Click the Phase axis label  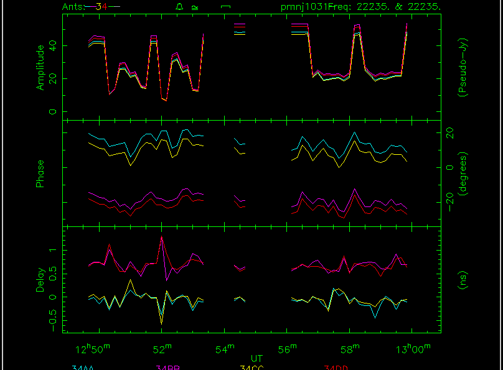tap(40, 173)
